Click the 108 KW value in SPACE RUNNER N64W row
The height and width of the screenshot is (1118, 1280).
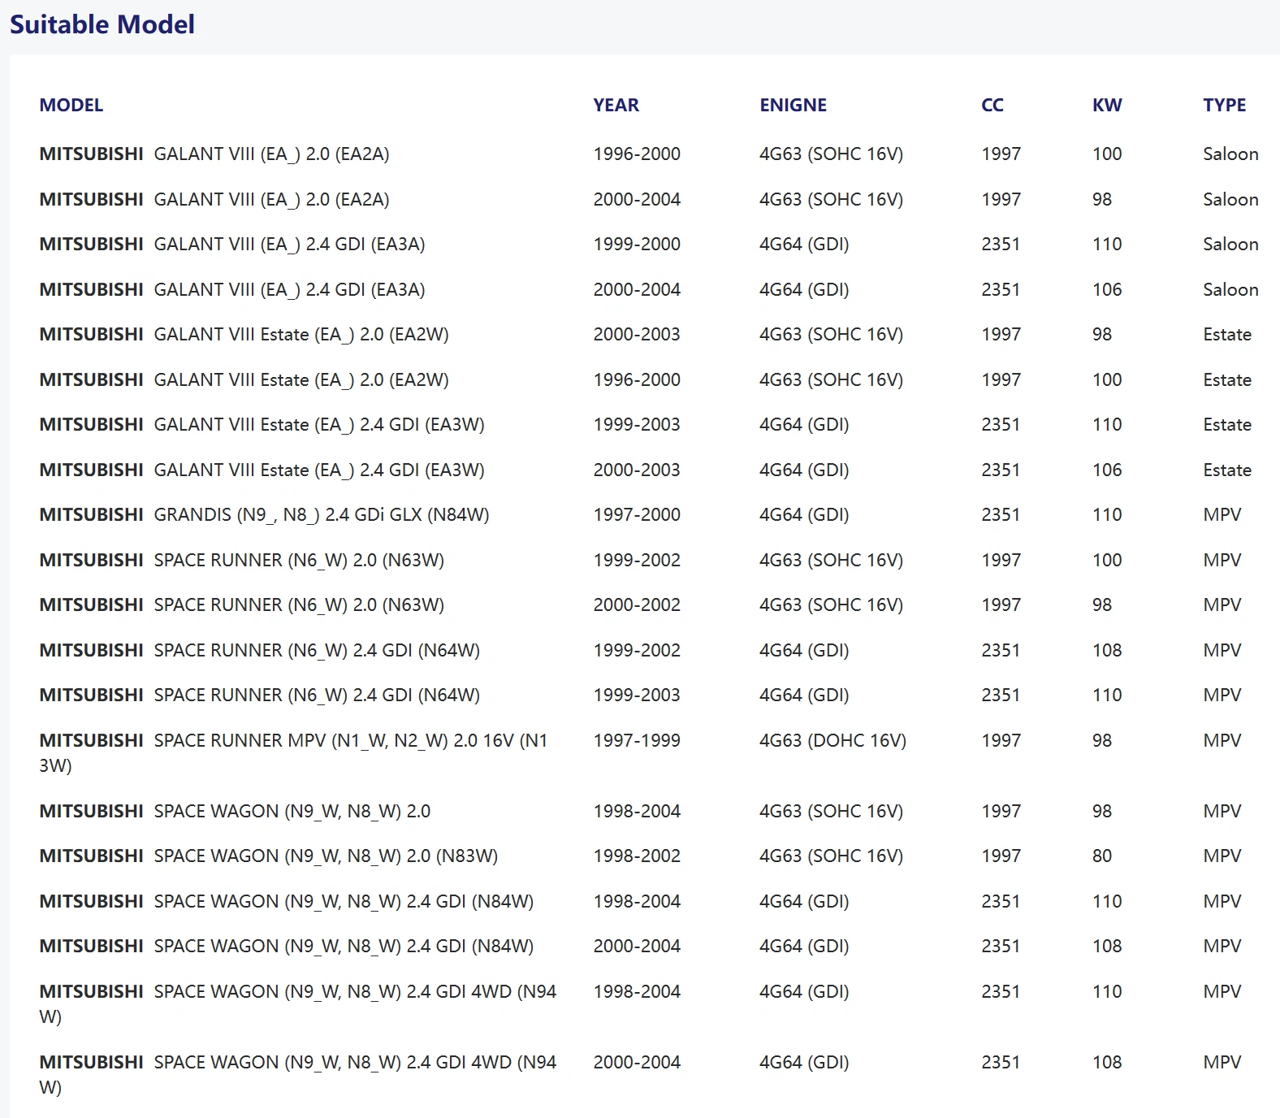click(x=1107, y=650)
